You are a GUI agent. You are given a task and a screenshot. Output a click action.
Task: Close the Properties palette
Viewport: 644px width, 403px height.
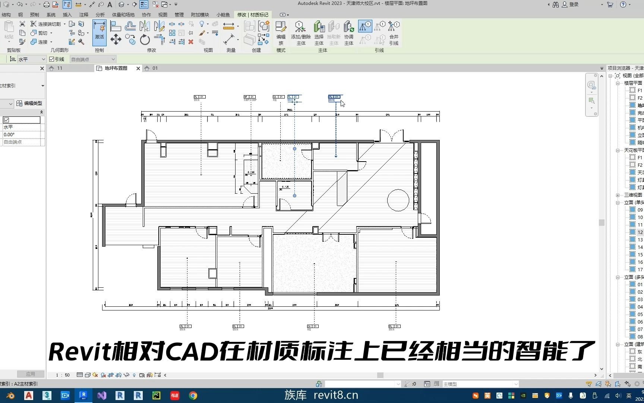(x=42, y=68)
